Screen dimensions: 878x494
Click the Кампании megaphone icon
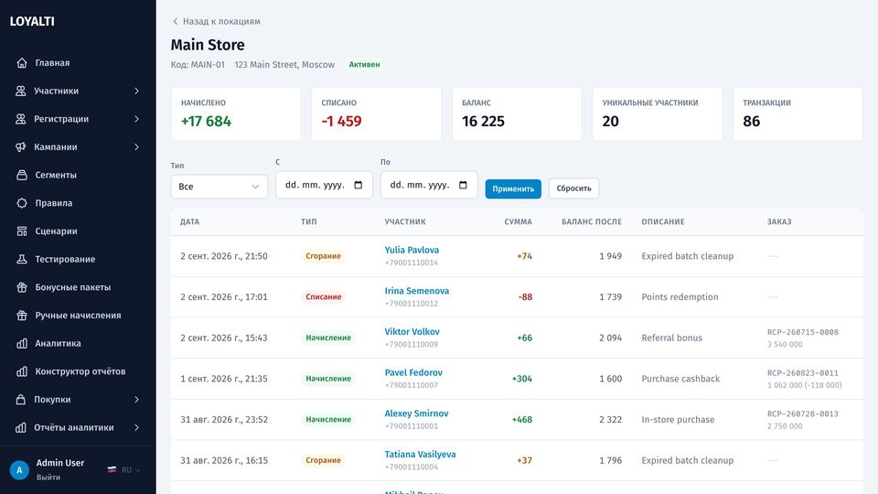point(21,146)
